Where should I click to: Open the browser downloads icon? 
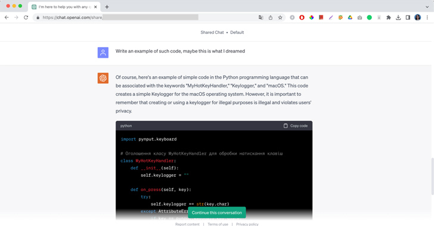398,17
